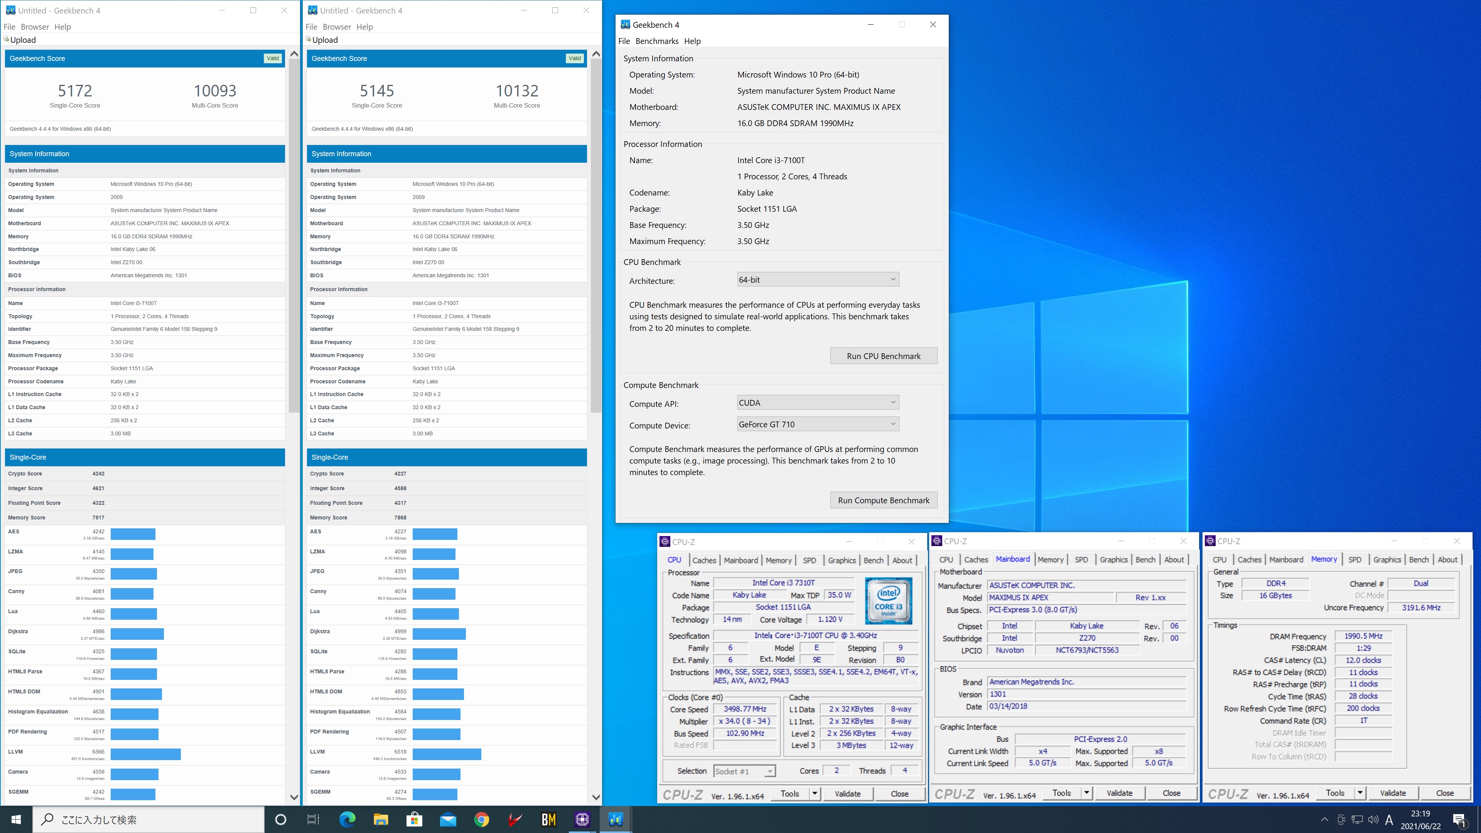The height and width of the screenshot is (833, 1481).
Task: Open Microsoft Store from the taskbar
Action: point(414,819)
